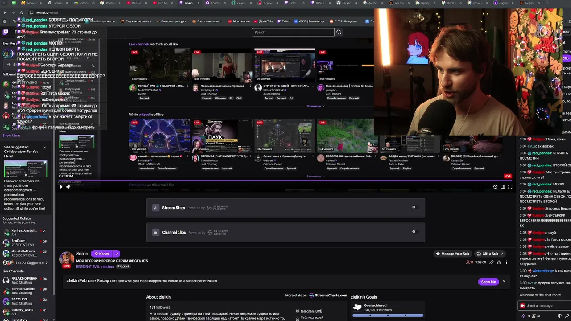Click the red camera icon in chat input
Screen dimensions: 571x321
coord(522,305)
